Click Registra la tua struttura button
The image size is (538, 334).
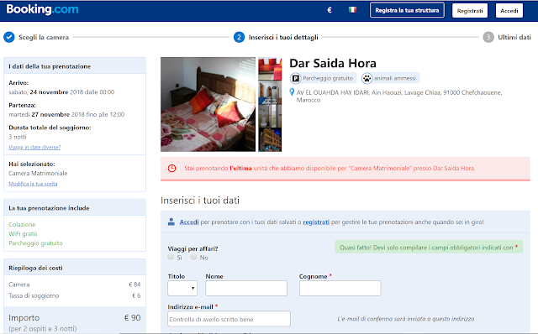[407, 10]
